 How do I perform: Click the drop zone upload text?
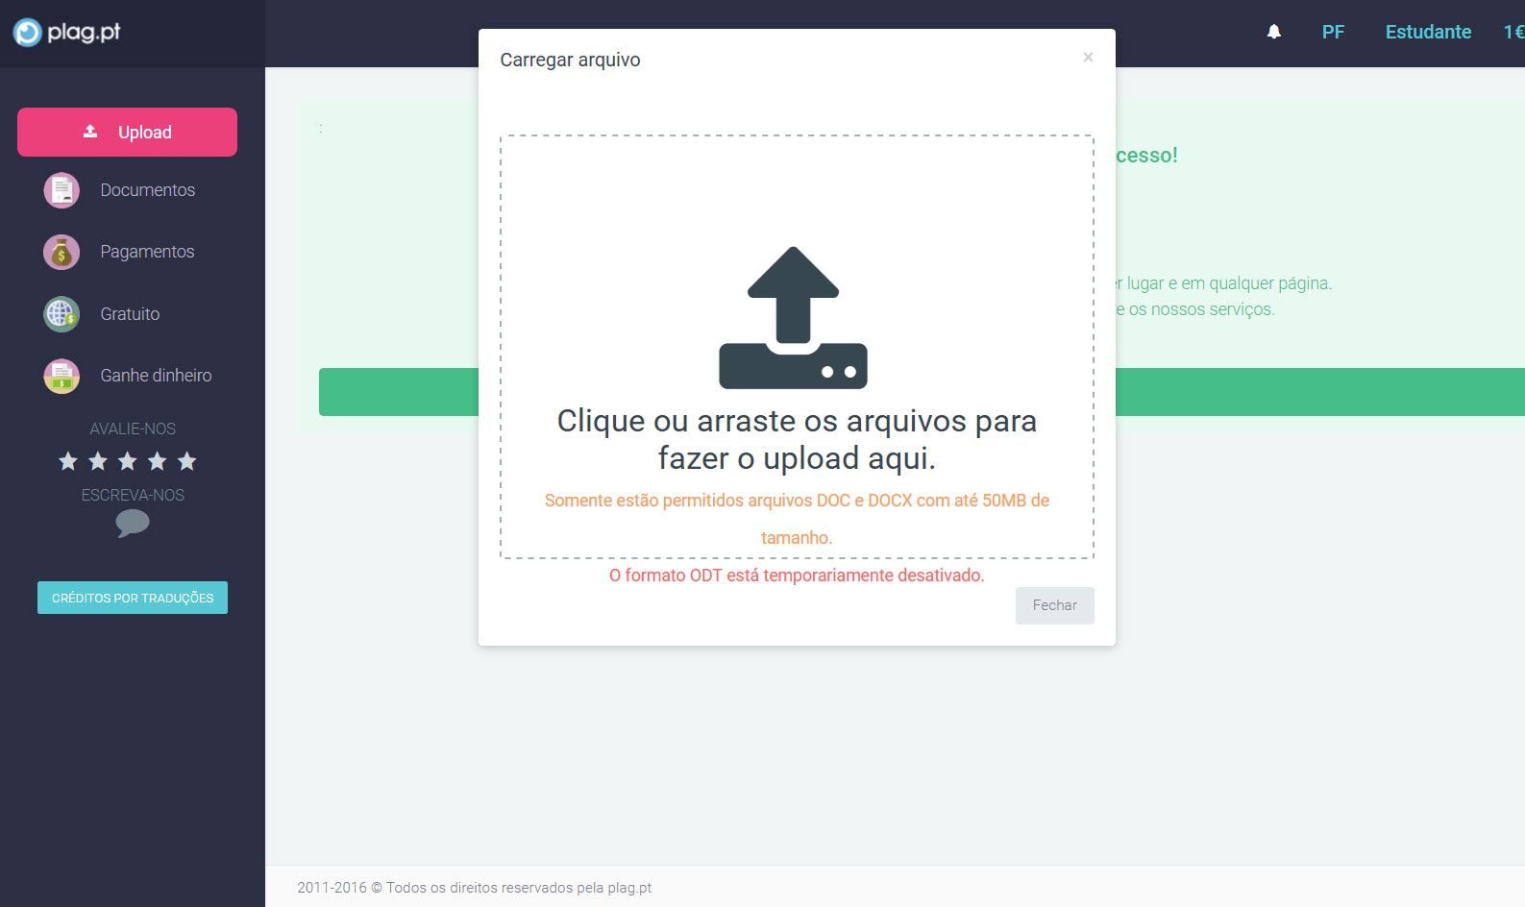coord(797,439)
